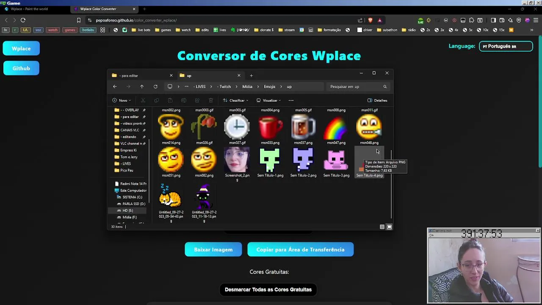The height and width of the screenshot is (305, 542).
Task: Expand the breadcrumb chevron after 'Mídia'
Action: (257, 86)
